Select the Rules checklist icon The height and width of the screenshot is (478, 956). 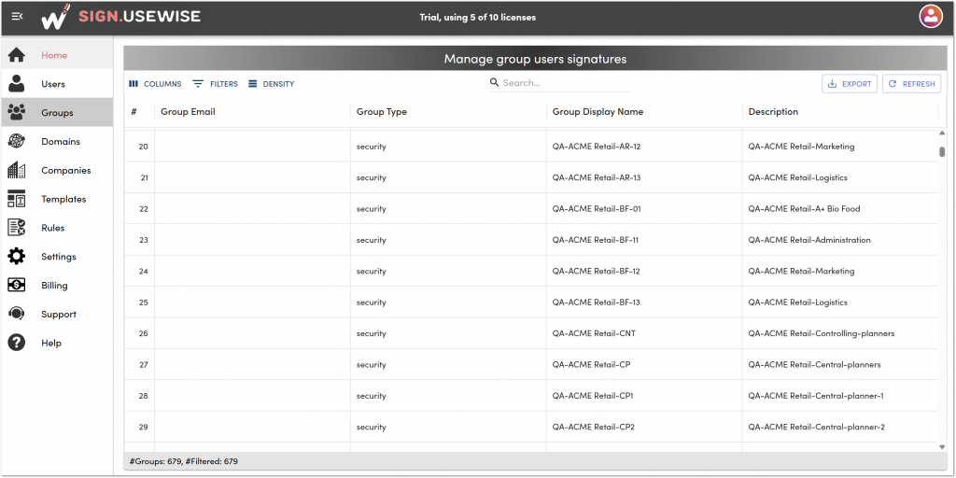(x=17, y=228)
